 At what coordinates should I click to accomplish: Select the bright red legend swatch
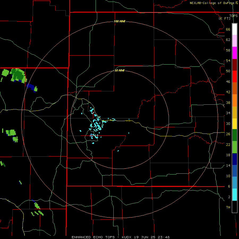pyautogui.click(x=234, y=76)
